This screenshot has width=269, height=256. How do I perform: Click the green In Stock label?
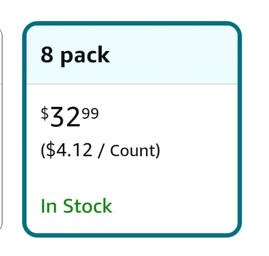(76, 206)
